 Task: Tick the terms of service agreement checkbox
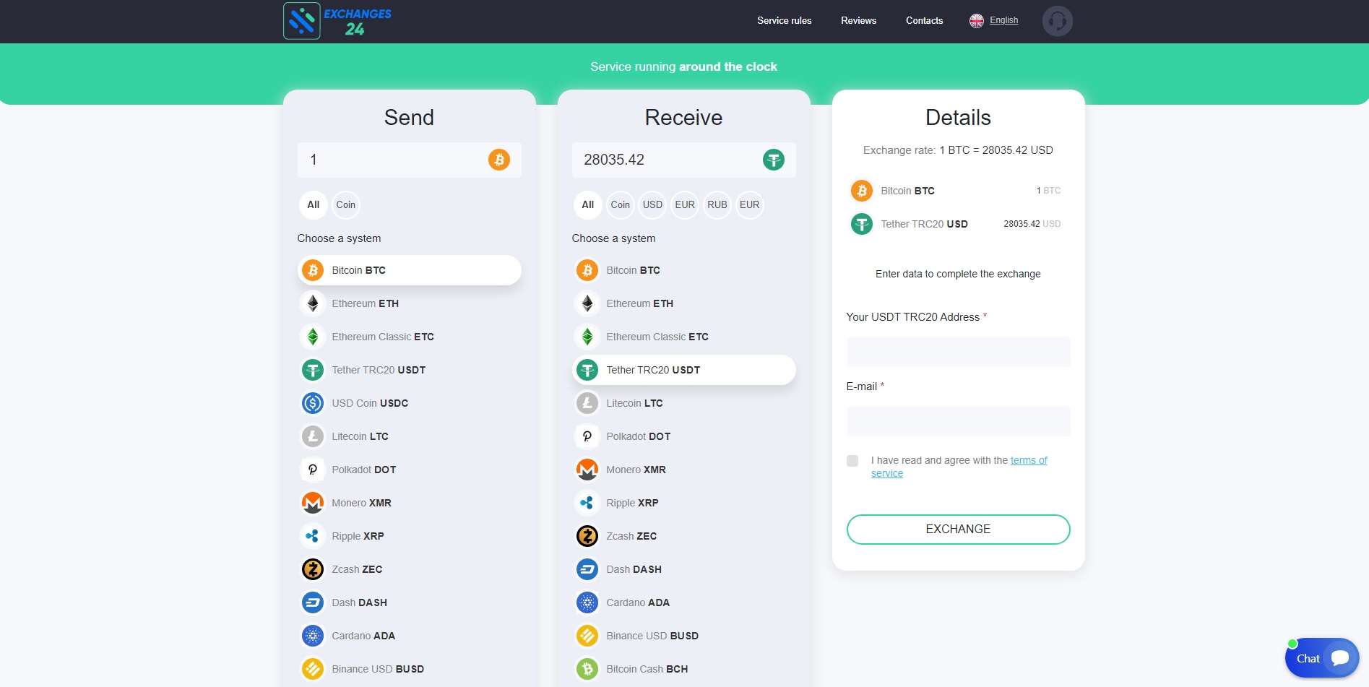click(852, 461)
